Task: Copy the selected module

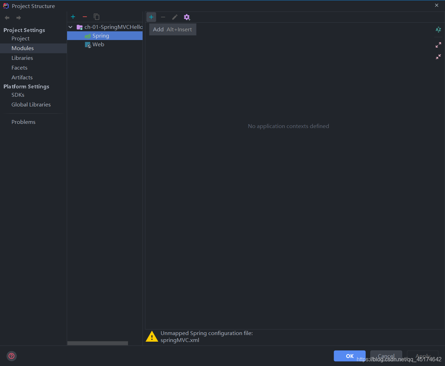Action: pyautogui.click(x=97, y=17)
